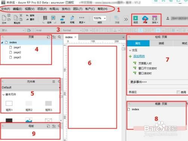
Task: Select the contained selection mode icon
Action: pyautogui.click(x=53, y=18)
